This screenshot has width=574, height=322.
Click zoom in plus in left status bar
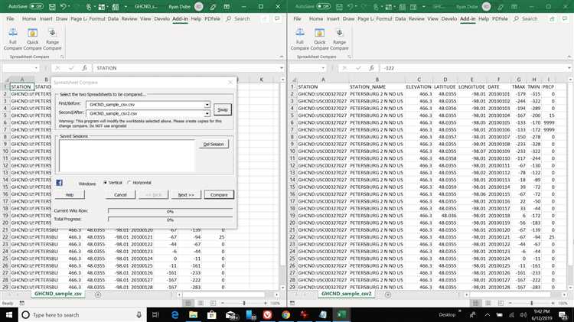[x=266, y=303]
